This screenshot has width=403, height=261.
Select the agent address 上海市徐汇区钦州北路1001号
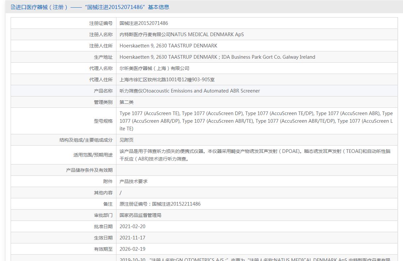tap(167, 80)
